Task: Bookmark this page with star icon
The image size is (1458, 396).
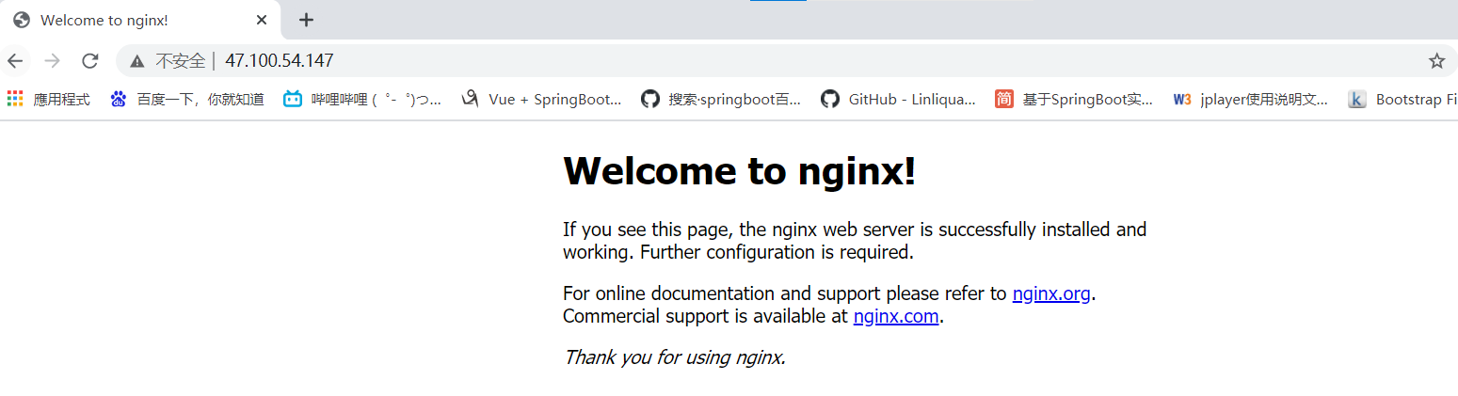Action: pos(1436,61)
